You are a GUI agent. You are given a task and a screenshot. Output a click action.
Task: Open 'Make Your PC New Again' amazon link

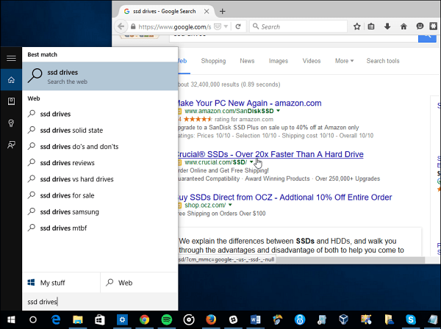point(250,103)
